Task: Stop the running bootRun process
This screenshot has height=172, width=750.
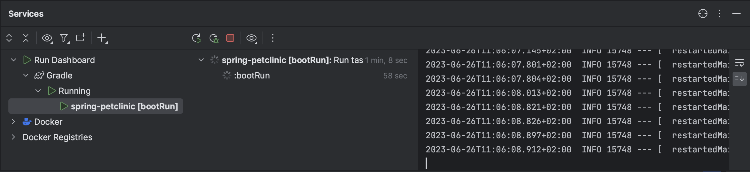Action: pyautogui.click(x=230, y=38)
